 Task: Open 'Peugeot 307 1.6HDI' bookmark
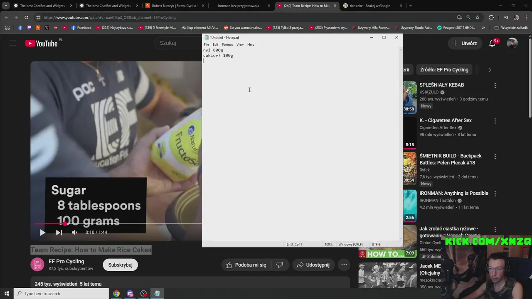tap(456, 28)
